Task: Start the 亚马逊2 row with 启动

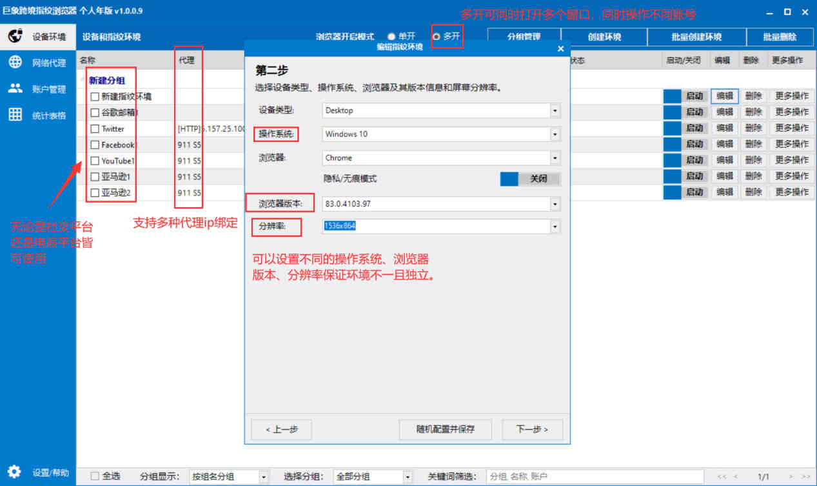Action: click(685, 192)
